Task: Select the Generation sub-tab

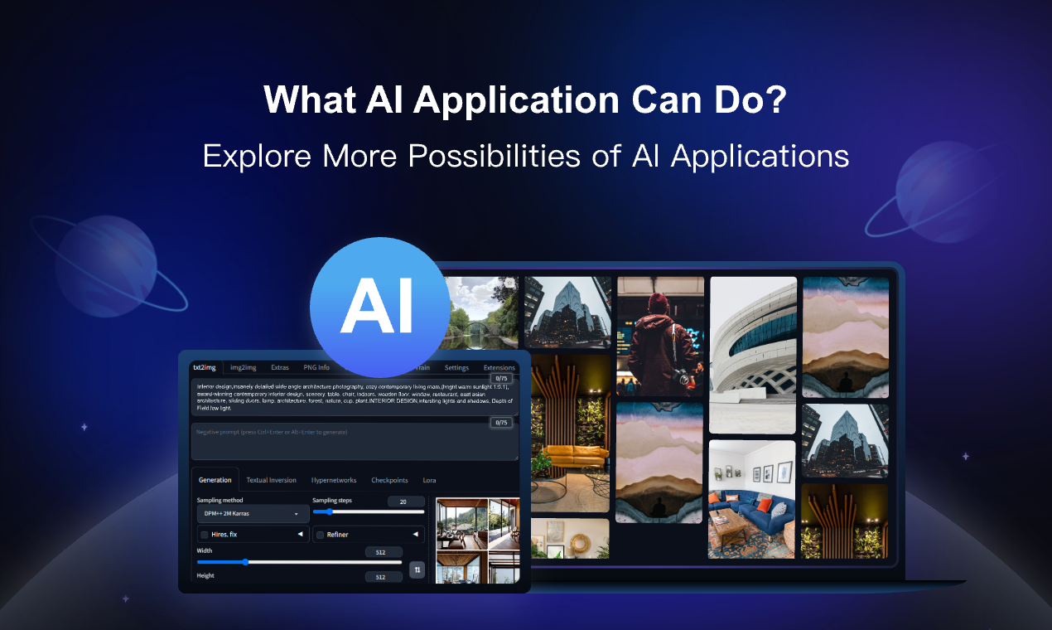Action: [215, 480]
